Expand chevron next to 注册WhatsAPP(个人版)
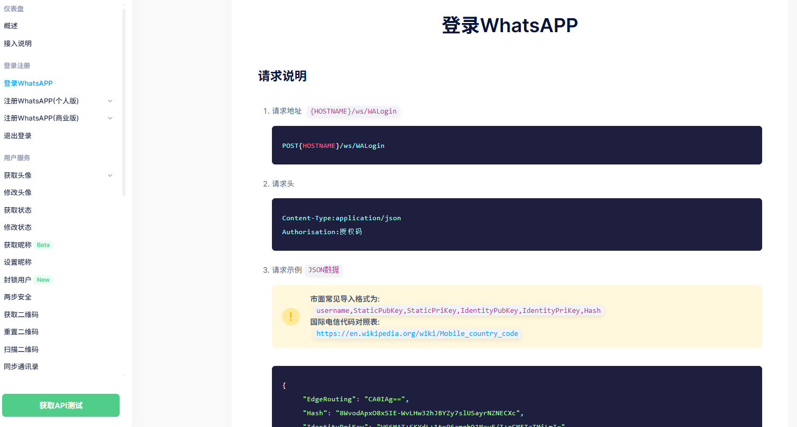 [110, 101]
